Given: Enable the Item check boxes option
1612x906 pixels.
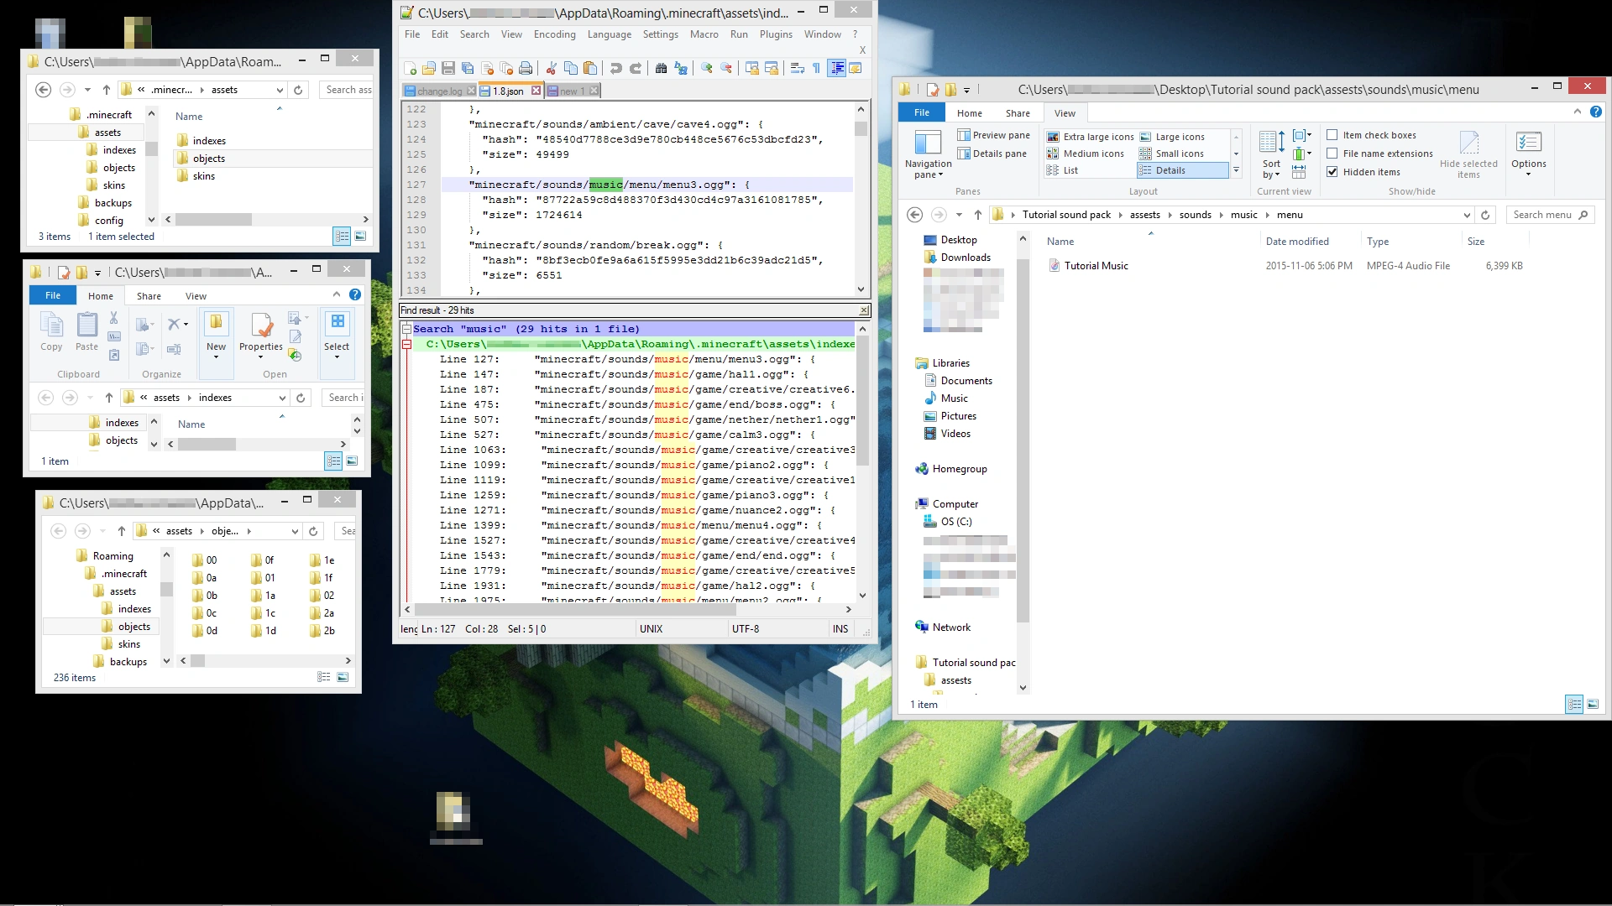Looking at the screenshot, I should click(x=1332, y=135).
